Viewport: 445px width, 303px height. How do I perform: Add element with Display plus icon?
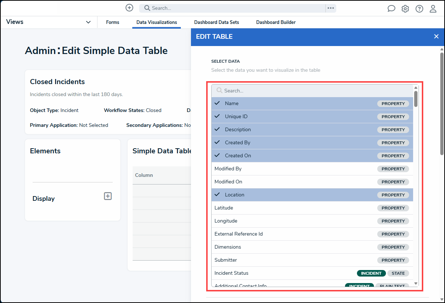[108, 196]
